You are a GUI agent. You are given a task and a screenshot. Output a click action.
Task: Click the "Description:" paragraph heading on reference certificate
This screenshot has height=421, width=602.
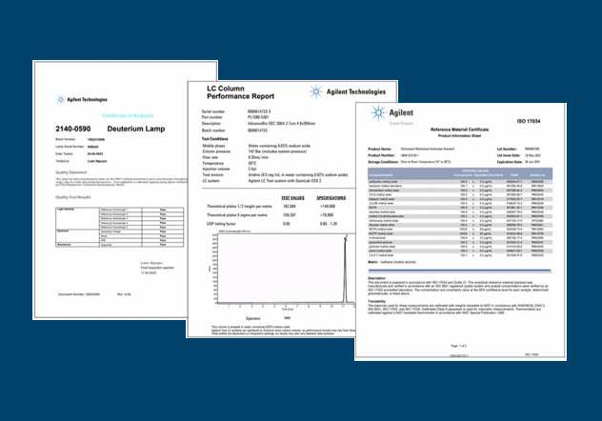(x=377, y=278)
